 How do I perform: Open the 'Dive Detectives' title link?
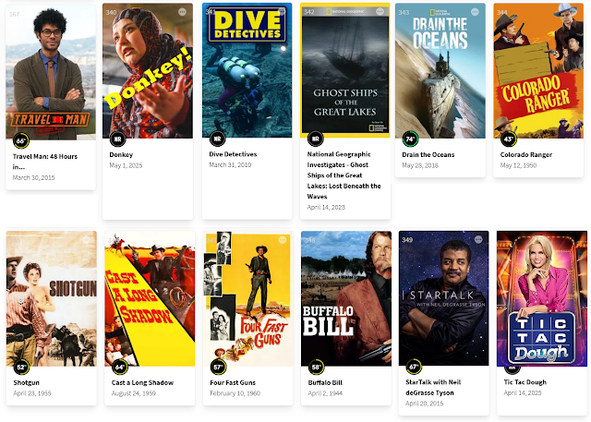[x=233, y=154]
